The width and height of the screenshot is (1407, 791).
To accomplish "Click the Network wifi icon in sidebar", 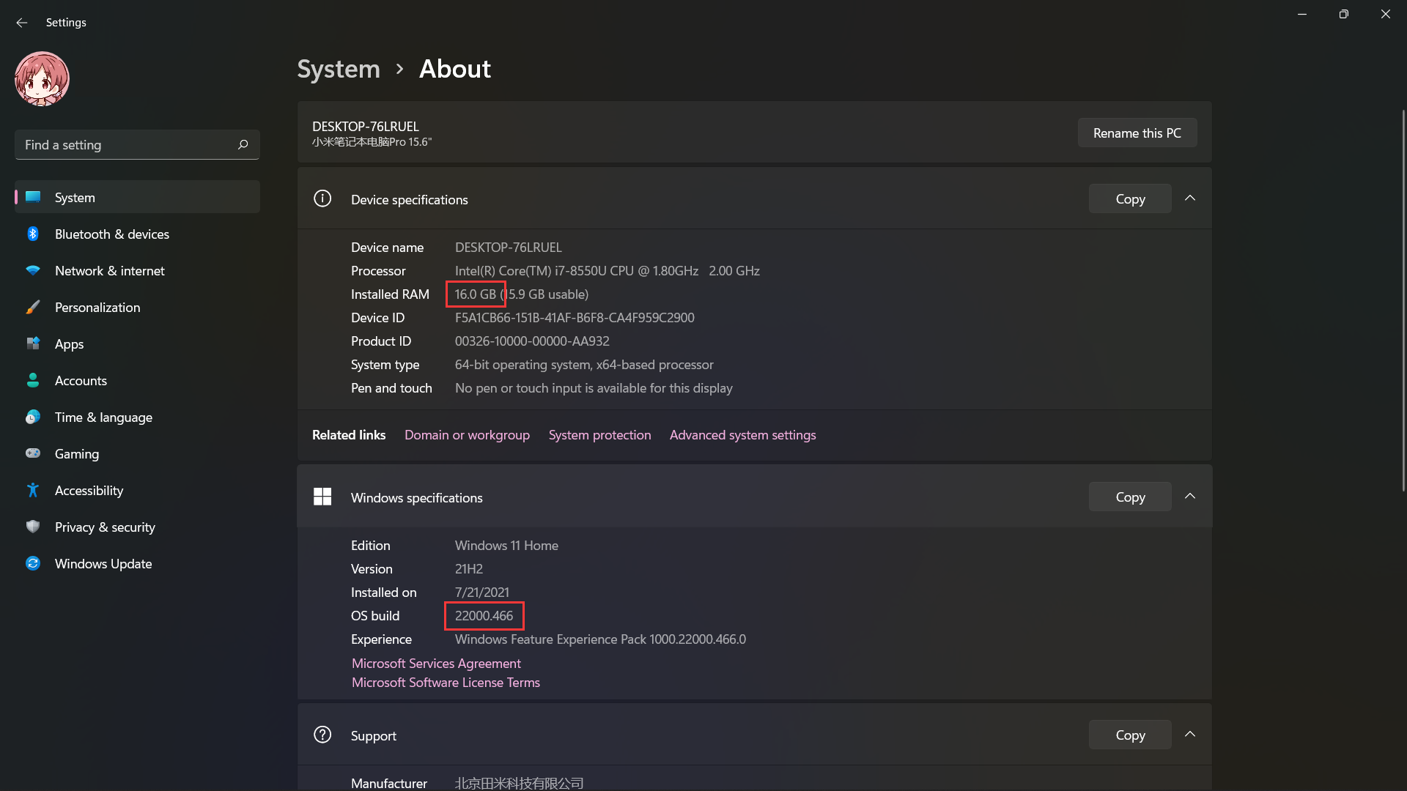I will [33, 270].
